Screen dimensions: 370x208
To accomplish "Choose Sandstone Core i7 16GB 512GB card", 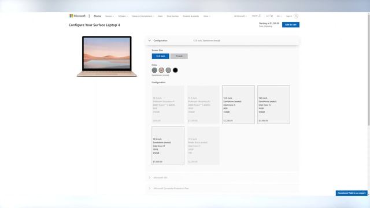I will (x=168, y=146).
